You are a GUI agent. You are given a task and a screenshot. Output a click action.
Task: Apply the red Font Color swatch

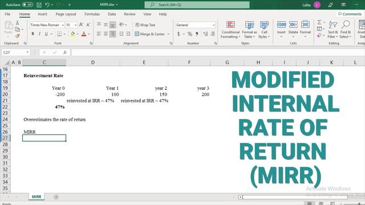point(84,34)
